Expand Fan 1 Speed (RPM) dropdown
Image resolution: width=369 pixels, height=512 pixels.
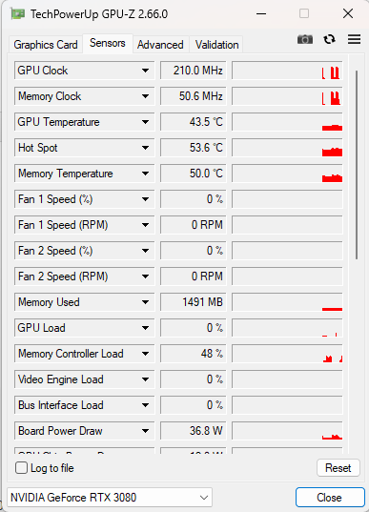pos(145,225)
